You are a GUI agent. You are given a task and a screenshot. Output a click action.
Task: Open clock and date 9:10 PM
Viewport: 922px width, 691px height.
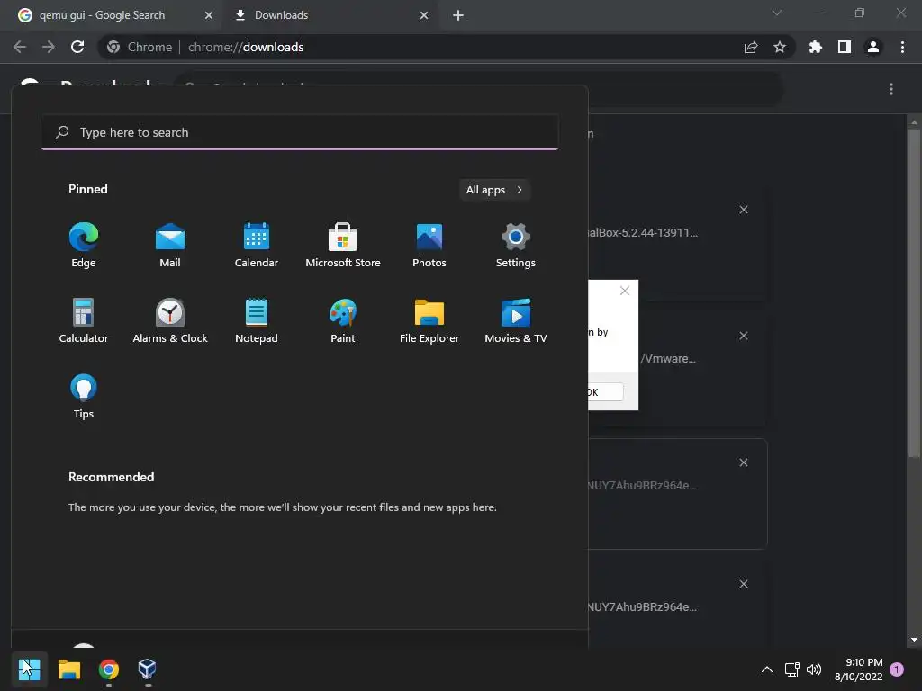pyautogui.click(x=858, y=669)
